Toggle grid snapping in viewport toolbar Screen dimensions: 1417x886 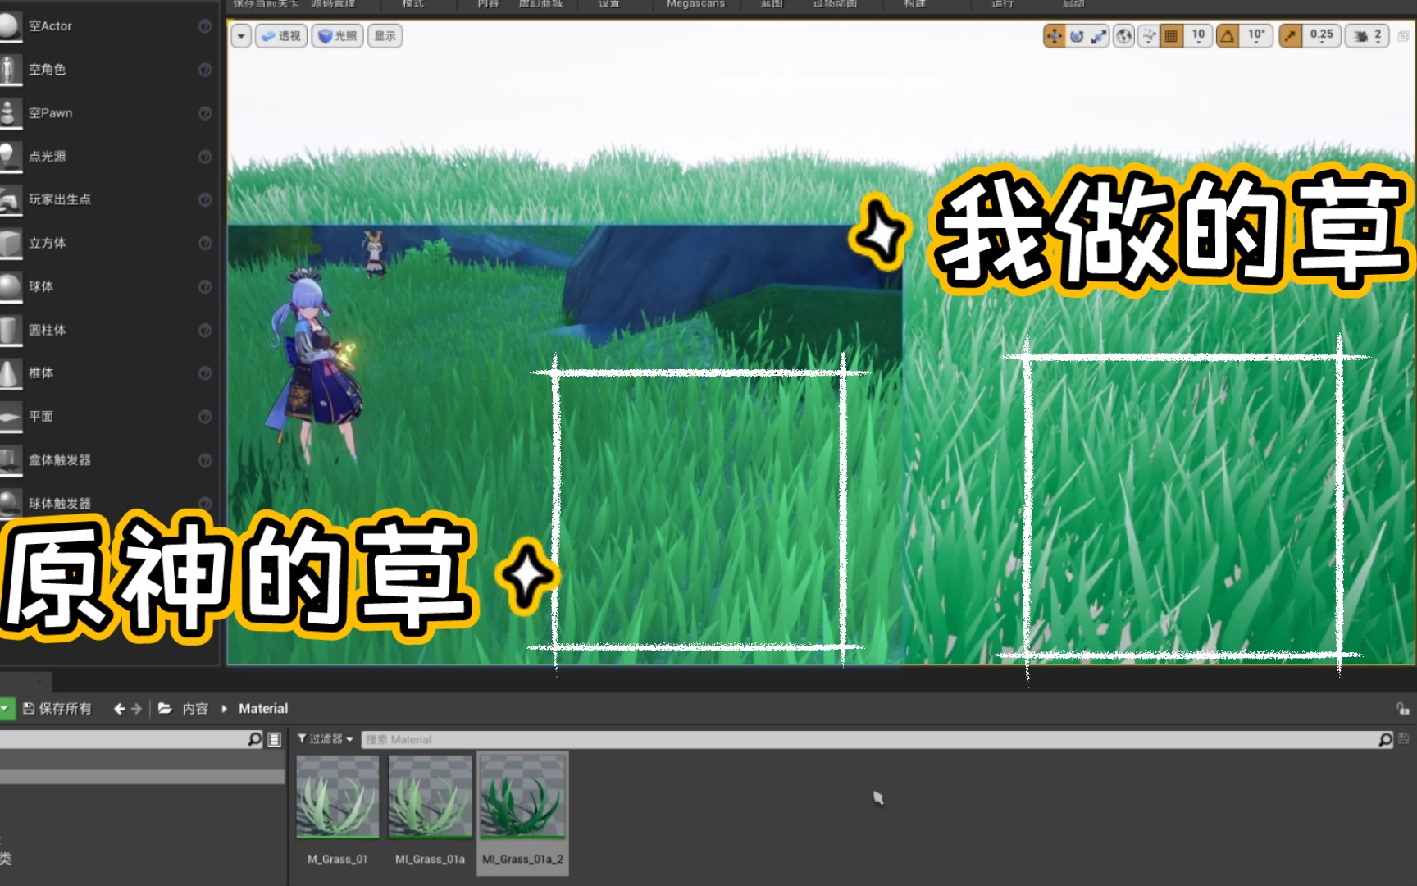coord(1171,36)
